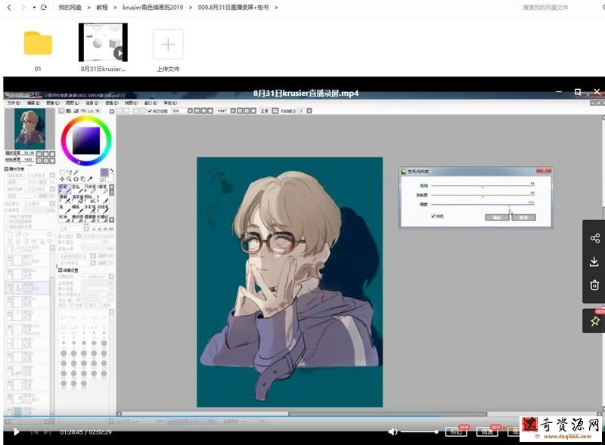Image resolution: width=605 pixels, height=445 pixels.
Task: Select the foreground color swatch
Action: click(104, 172)
